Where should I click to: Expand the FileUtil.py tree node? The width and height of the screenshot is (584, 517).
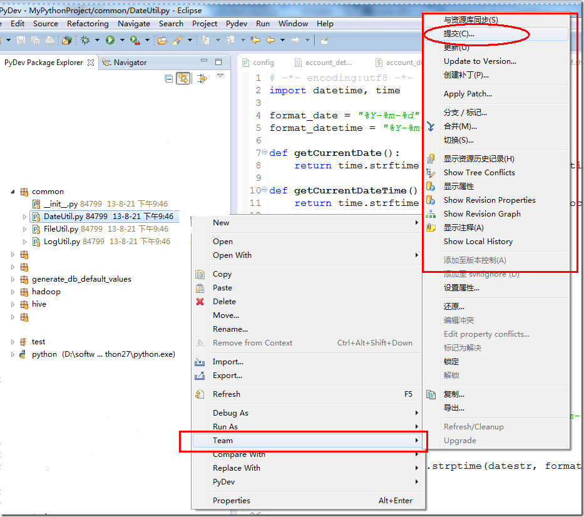click(x=24, y=229)
